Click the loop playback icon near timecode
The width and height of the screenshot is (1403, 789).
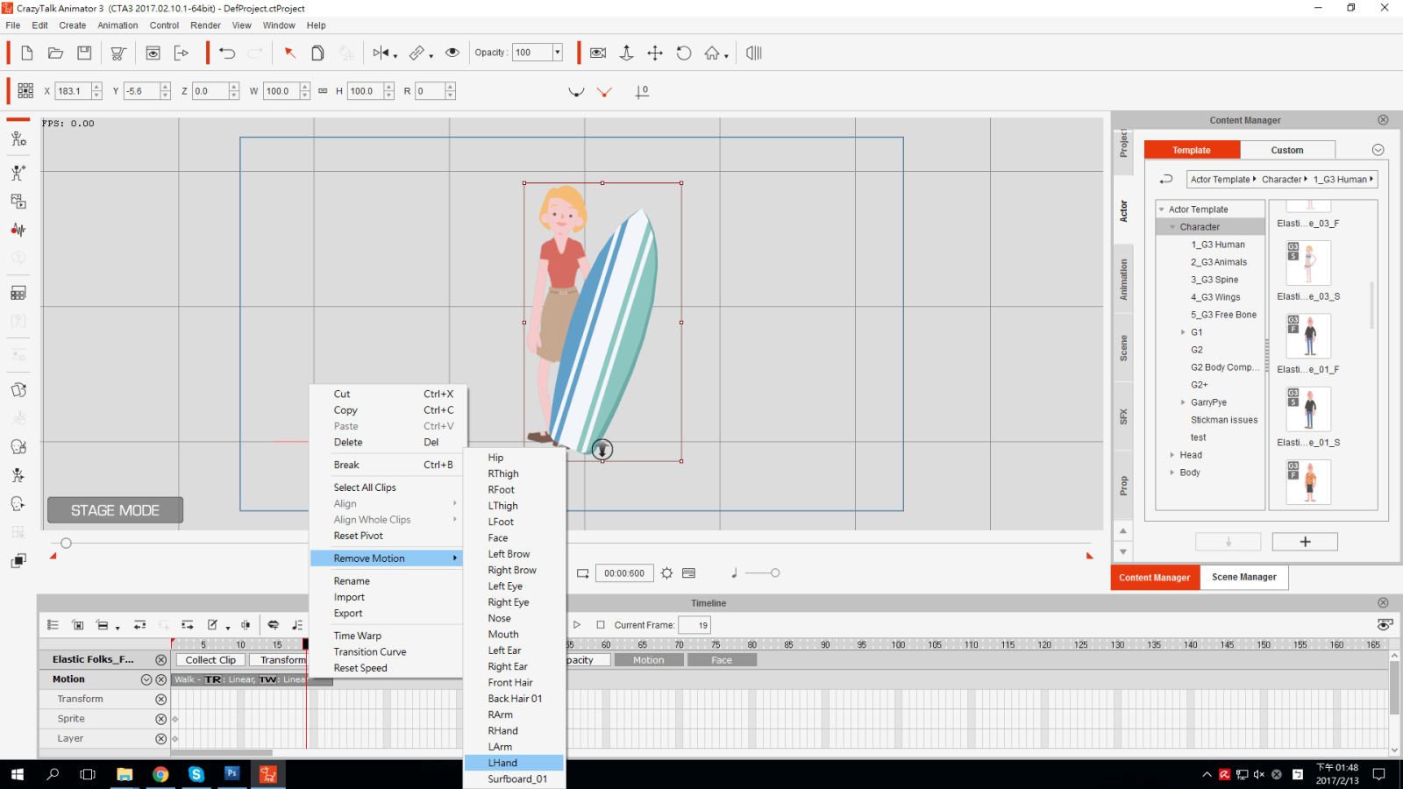[x=582, y=573]
